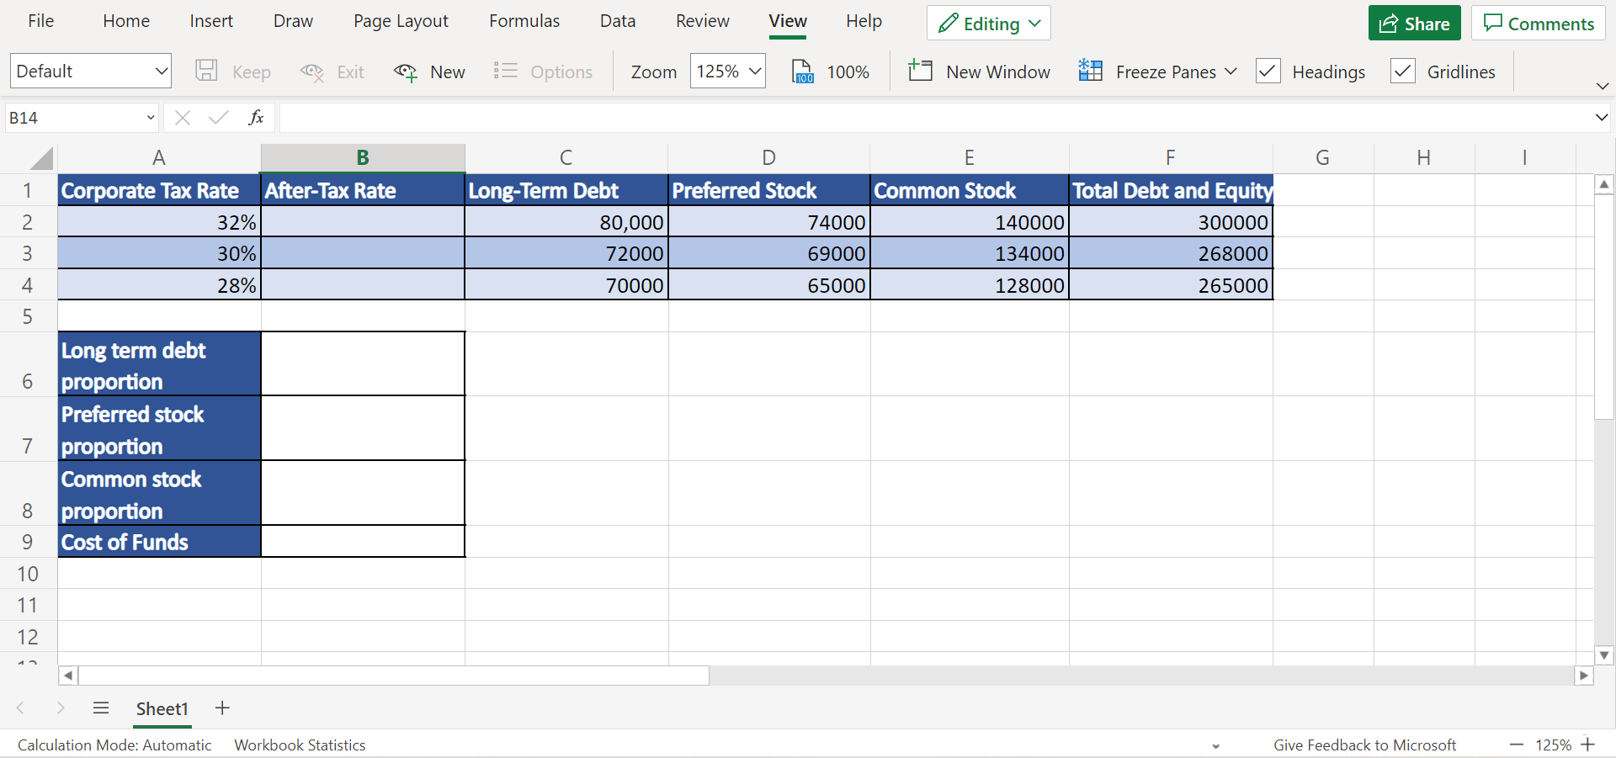Create a New sheet view
This screenshot has height=758, width=1616.
(429, 72)
